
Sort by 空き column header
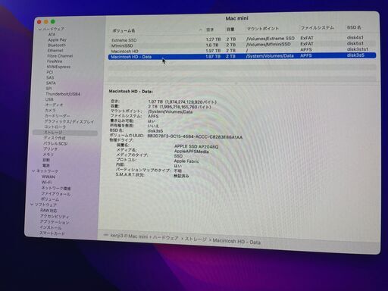210,30
